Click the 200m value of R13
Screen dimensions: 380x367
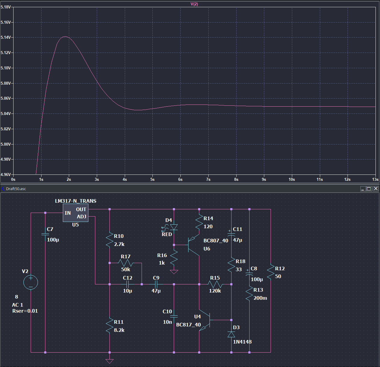pyautogui.click(x=260, y=298)
